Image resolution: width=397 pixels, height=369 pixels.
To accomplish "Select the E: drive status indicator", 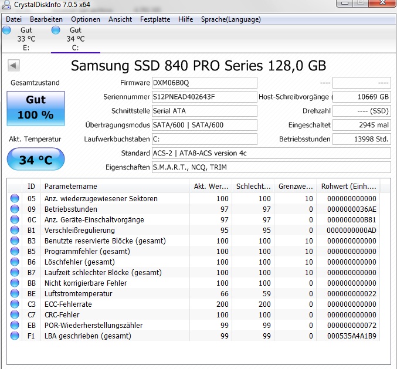I will click(7, 30).
